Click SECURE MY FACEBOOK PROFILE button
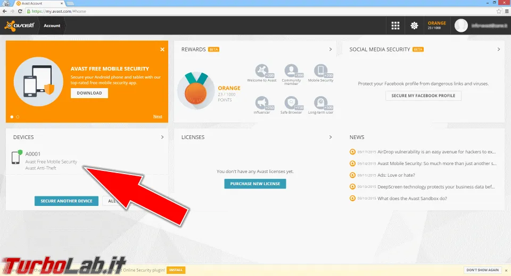Screen dimensions: 511x276 (x=423, y=96)
